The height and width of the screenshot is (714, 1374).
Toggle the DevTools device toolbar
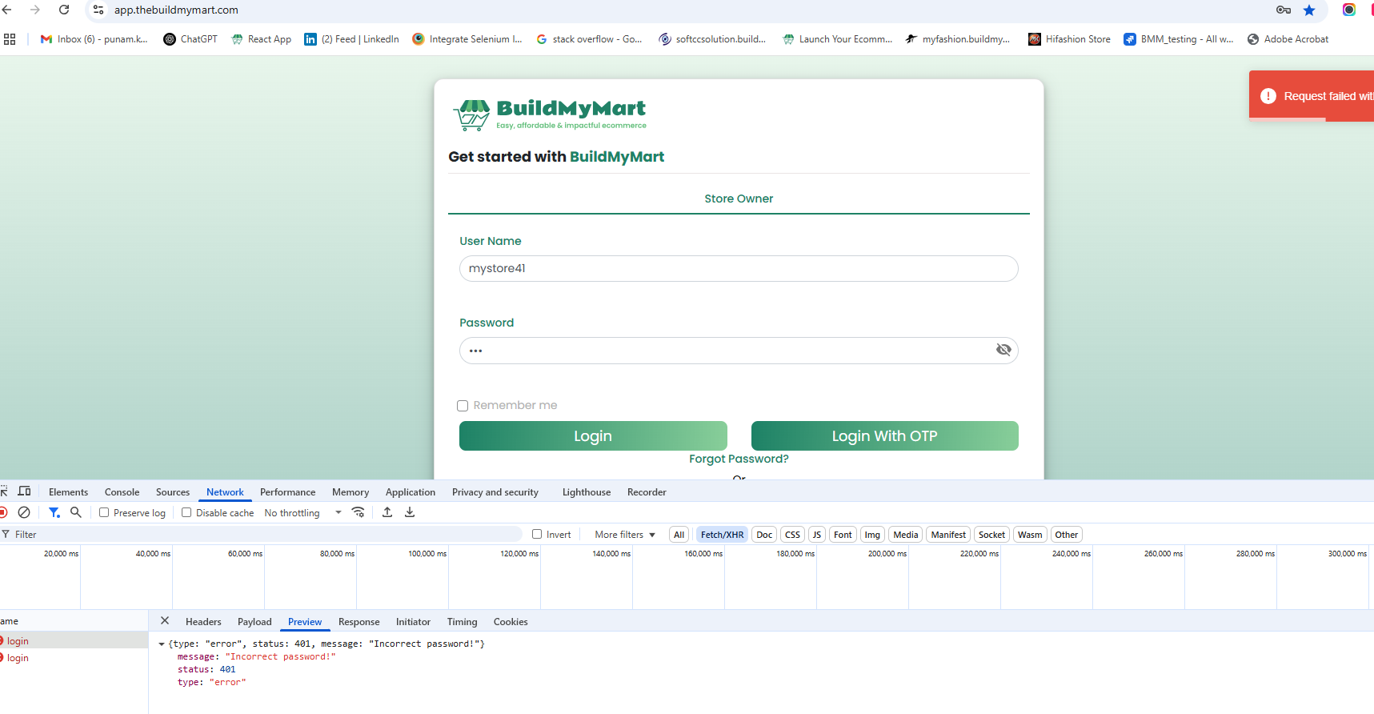[25, 491]
